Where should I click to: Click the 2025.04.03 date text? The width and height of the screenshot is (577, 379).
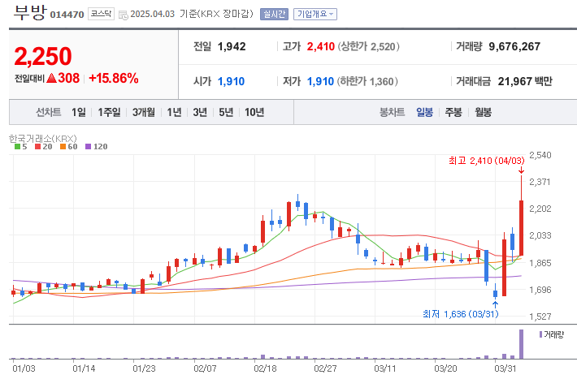152,14
